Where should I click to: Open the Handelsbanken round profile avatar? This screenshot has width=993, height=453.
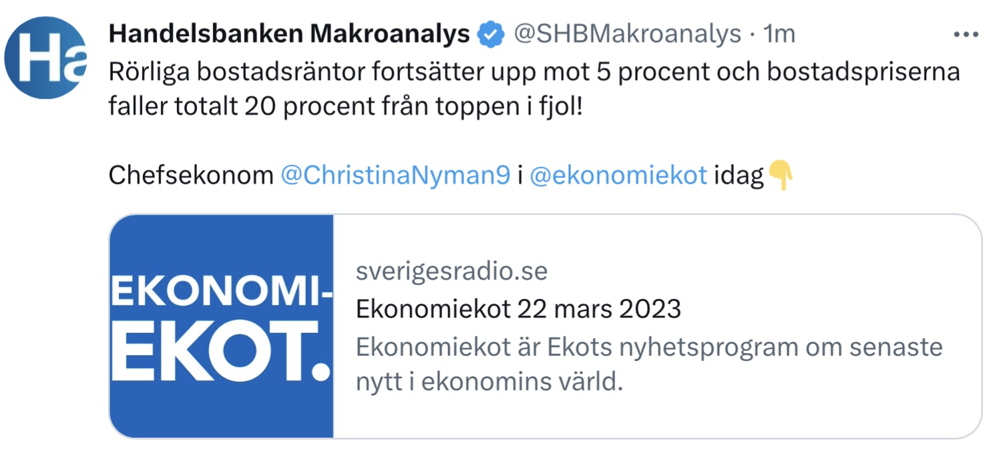pyautogui.click(x=45, y=57)
